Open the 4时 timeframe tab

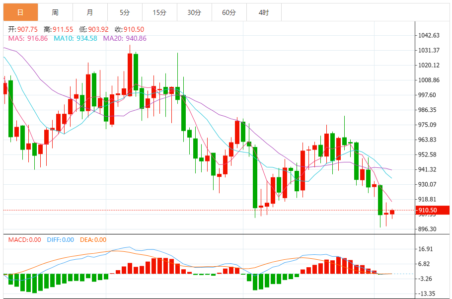[264, 12]
